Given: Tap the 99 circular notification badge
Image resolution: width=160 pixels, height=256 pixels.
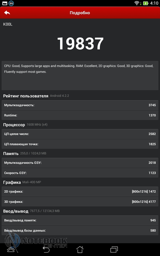Looking at the screenshot, I should point(11,3).
